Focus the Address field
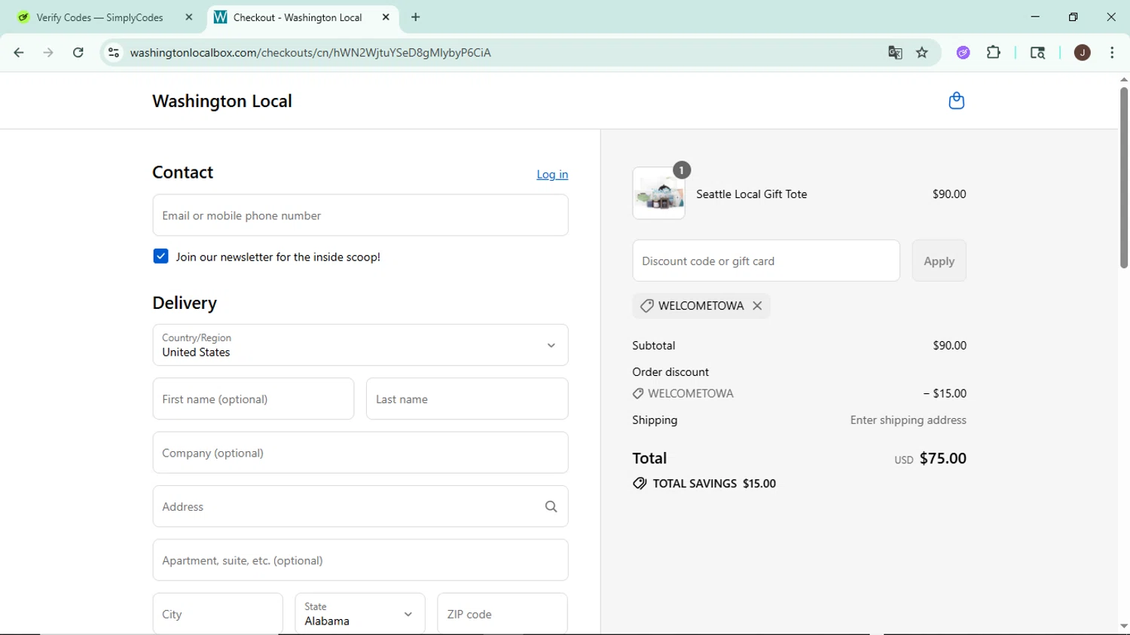The height and width of the screenshot is (635, 1130). tap(360, 506)
